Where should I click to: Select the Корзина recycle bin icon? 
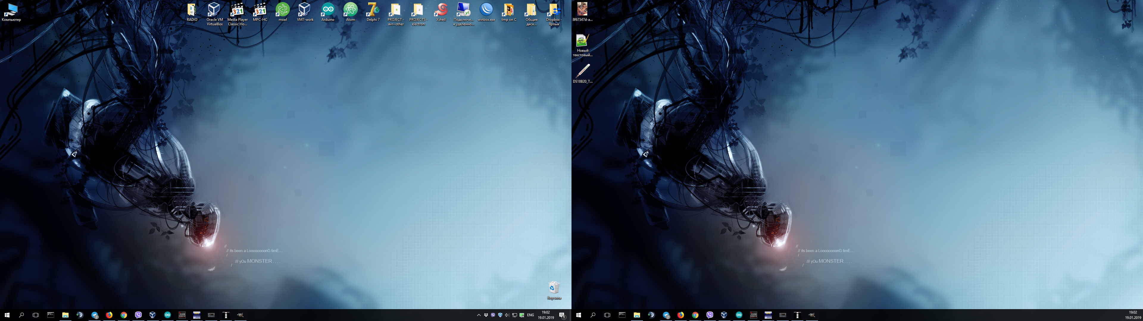point(554,290)
